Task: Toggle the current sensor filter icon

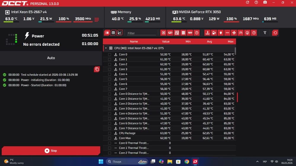Action: coord(227,33)
